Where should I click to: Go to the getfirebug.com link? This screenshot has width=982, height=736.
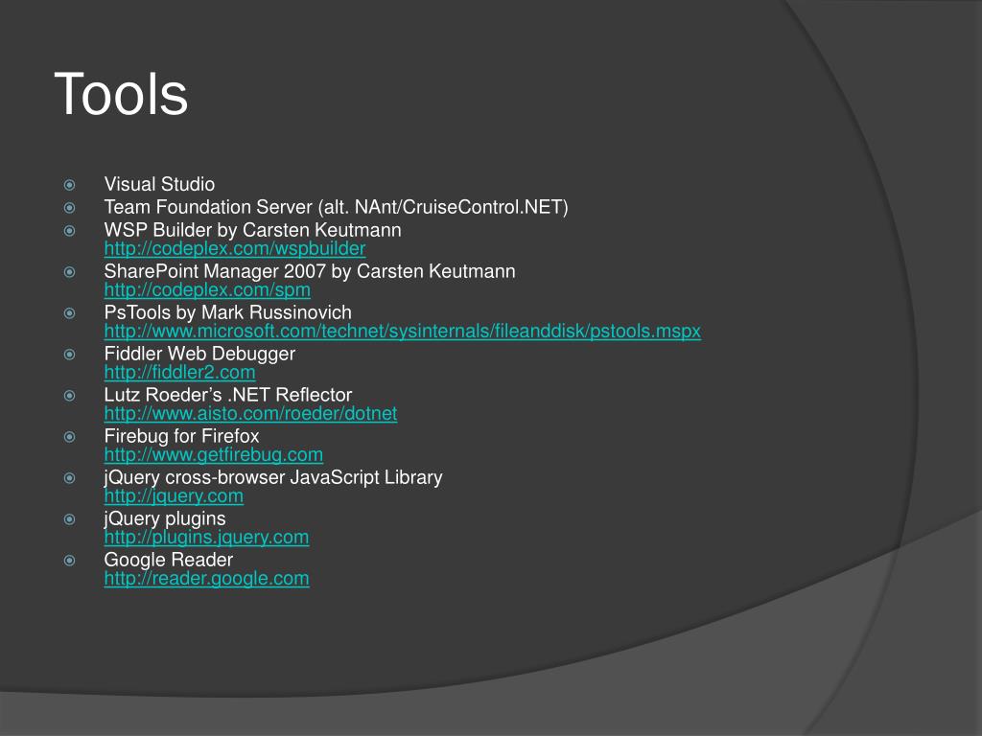(214, 455)
